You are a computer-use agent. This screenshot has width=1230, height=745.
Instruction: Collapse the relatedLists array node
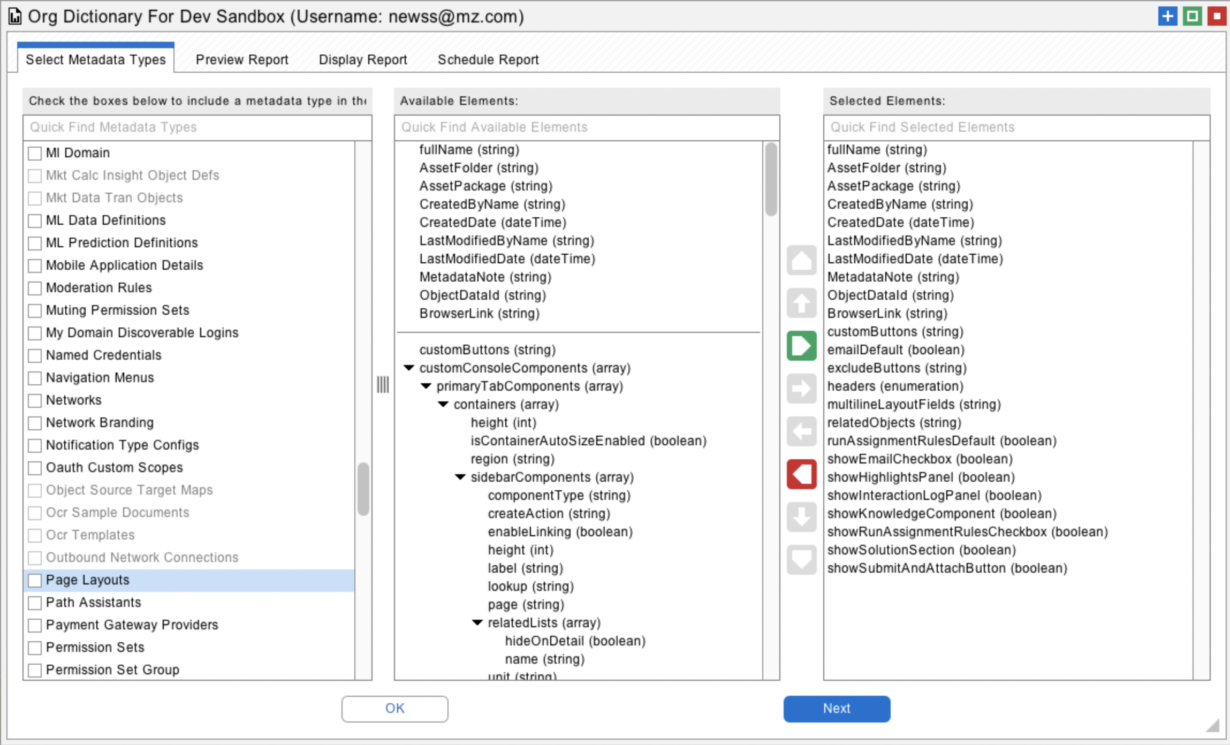[x=477, y=623]
